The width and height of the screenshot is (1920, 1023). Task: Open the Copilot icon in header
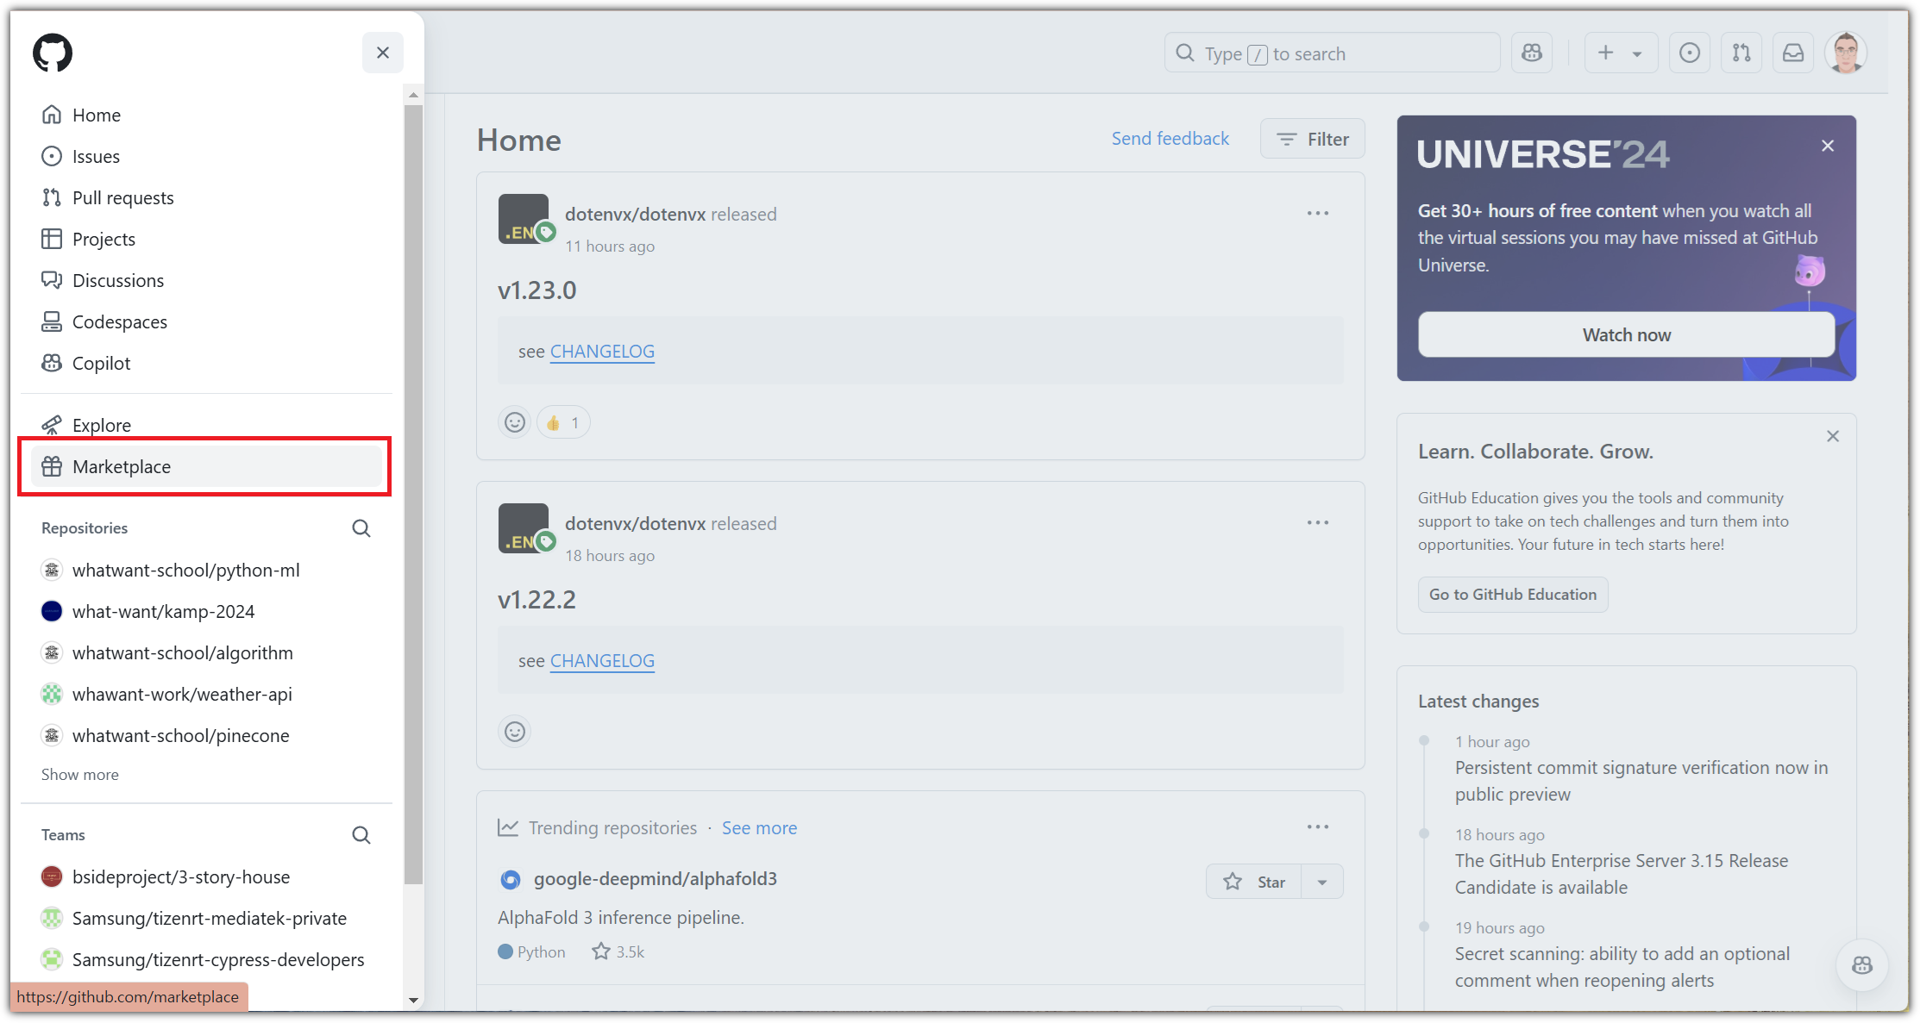pos(1532,53)
